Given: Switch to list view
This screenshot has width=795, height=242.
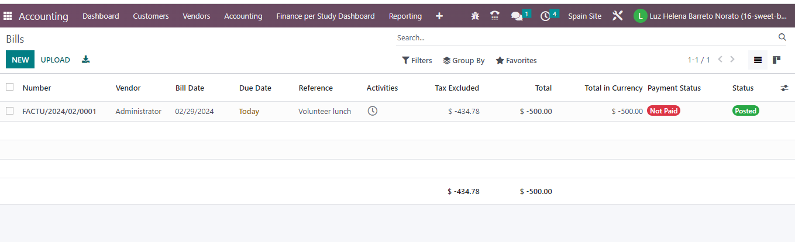Looking at the screenshot, I should click(x=758, y=60).
